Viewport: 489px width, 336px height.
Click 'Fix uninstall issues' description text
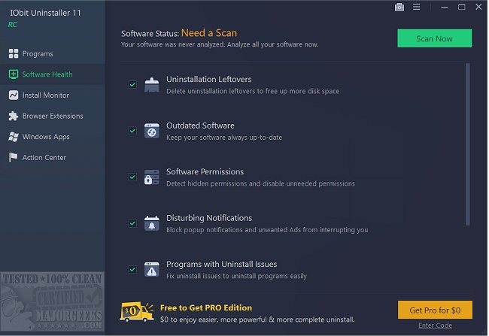(x=237, y=277)
